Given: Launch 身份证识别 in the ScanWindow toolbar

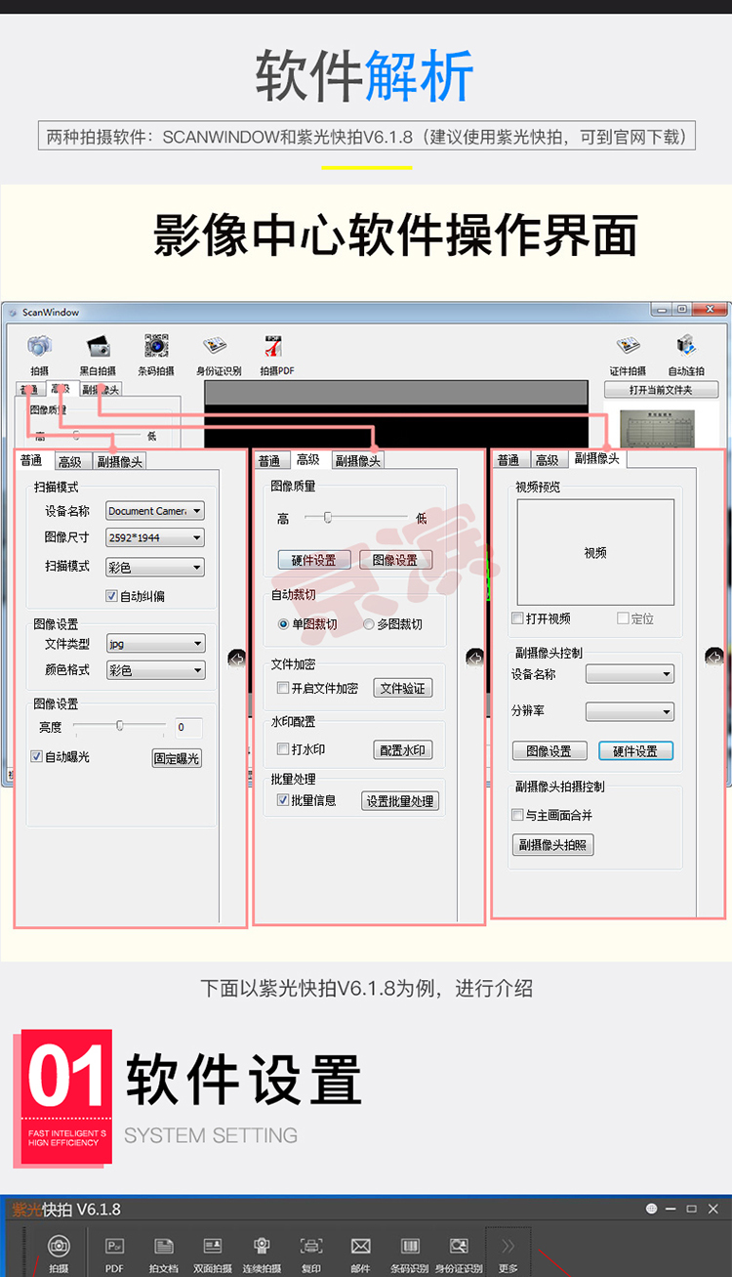Looking at the screenshot, I should point(215,347).
